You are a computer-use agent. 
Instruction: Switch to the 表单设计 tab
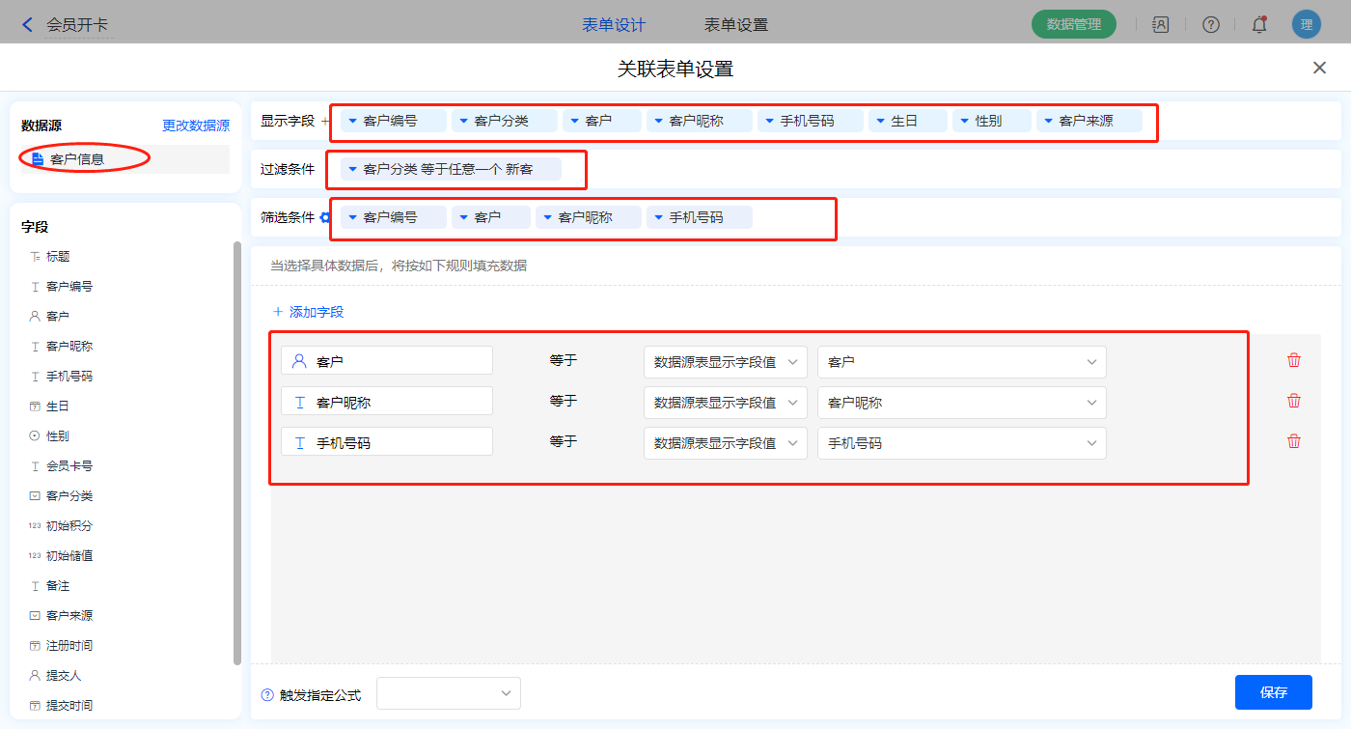[x=614, y=25]
